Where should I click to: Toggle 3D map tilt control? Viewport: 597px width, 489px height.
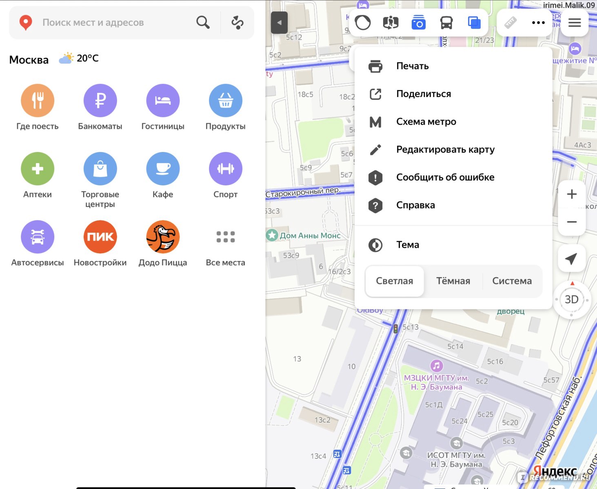pos(572,300)
